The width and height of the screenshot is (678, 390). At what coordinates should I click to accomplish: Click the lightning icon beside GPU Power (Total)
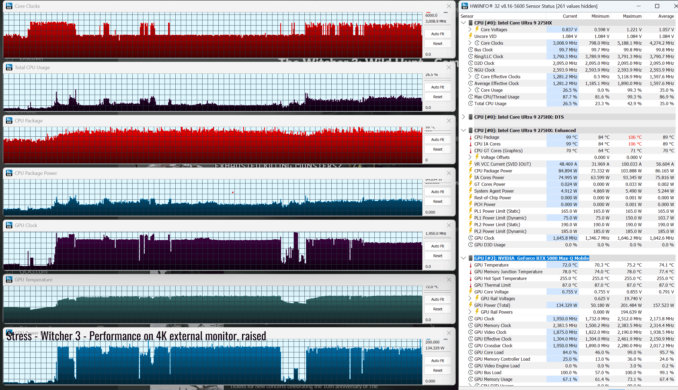pyautogui.click(x=471, y=305)
